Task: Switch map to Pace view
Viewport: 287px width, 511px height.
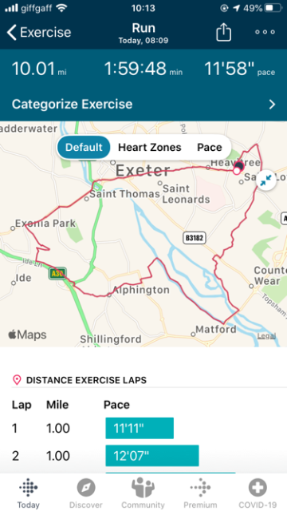Action: (210, 147)
